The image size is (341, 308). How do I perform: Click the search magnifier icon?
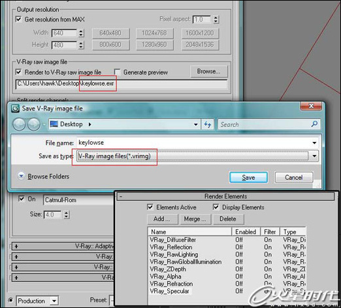(314, 124)
